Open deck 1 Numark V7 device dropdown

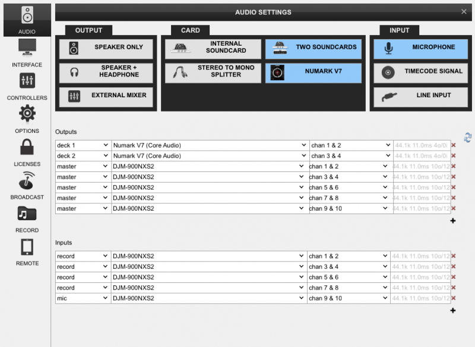210,145
